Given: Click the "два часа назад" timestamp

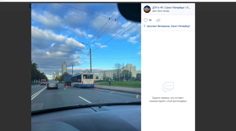Looking at the screenshot, I should pyautogui.click(x=161, y=11).
